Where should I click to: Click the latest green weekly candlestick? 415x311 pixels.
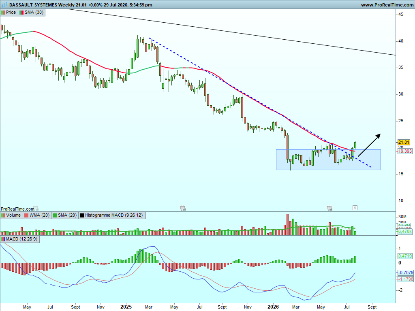pos(355,145)
